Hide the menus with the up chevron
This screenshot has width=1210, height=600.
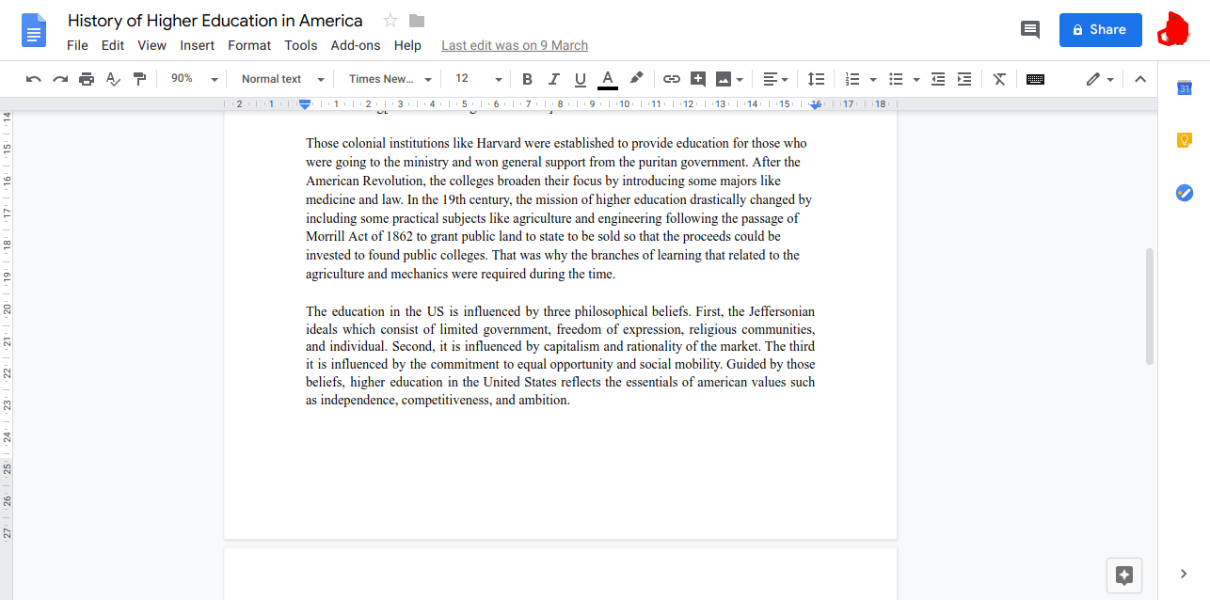point(1140,79)
